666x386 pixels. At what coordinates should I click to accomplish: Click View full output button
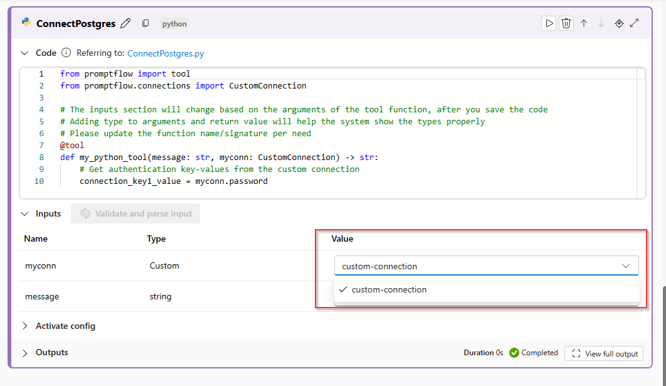coord(604,354)
